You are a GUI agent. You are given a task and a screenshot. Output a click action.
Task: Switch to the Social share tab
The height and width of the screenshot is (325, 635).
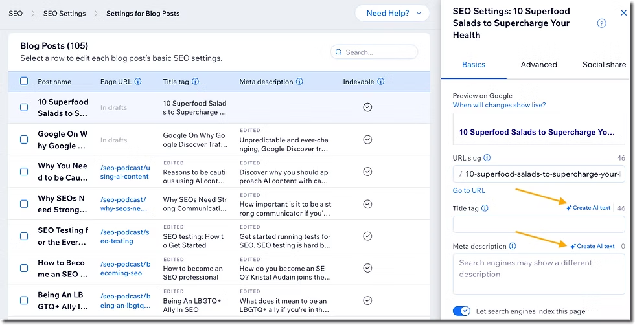(x=604, y=65)
